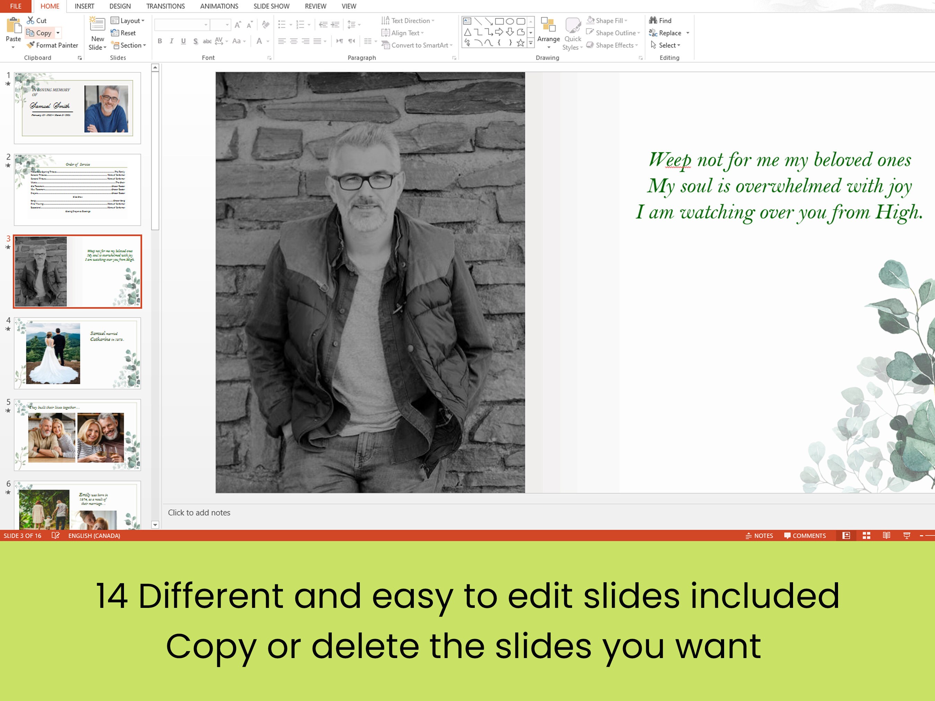Click COMMENTS in the status bar

[805, 536]
